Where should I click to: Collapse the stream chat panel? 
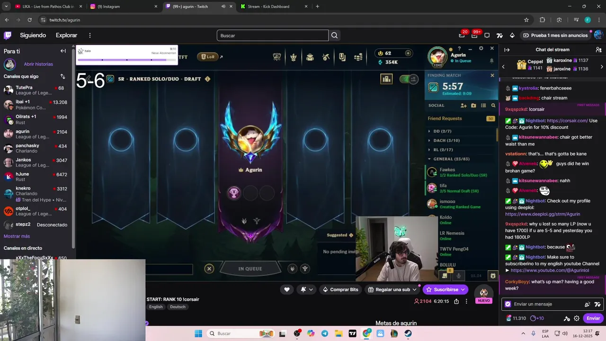point(507,50)
